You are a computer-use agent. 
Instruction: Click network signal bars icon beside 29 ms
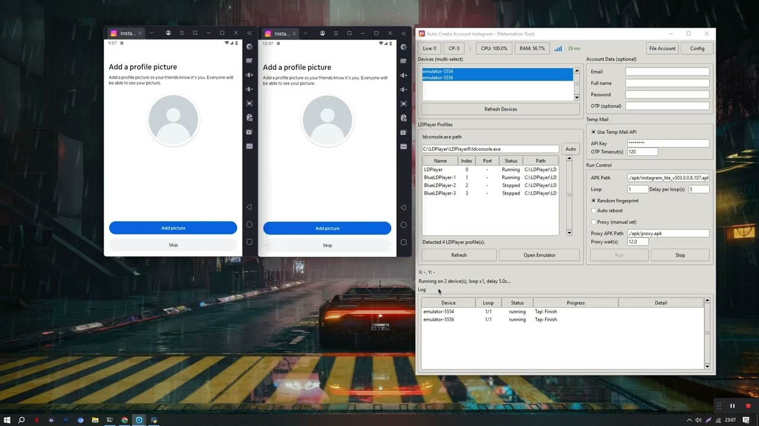click(x=558, y=49)
